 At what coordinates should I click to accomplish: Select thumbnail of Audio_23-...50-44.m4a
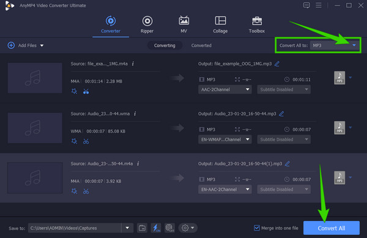[35, 177]
